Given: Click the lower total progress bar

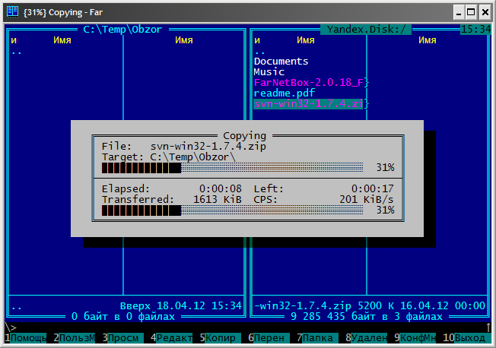Looking at the screenshot, I should [x=232, y=210].
